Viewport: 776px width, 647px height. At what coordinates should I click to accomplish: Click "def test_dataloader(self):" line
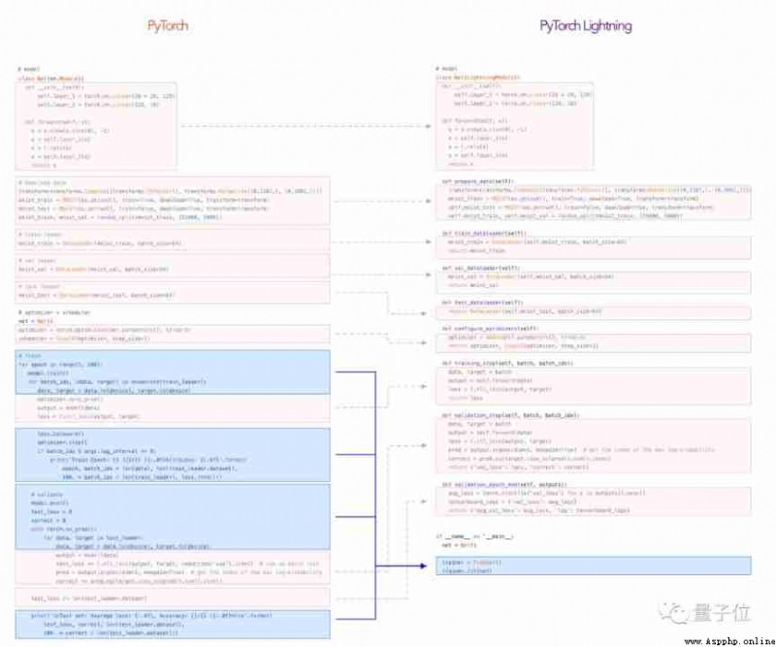click(482, 302)
